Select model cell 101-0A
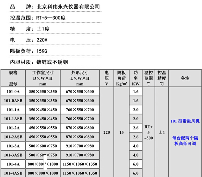This screenshot has height=177, width=202. pos(13,92)
